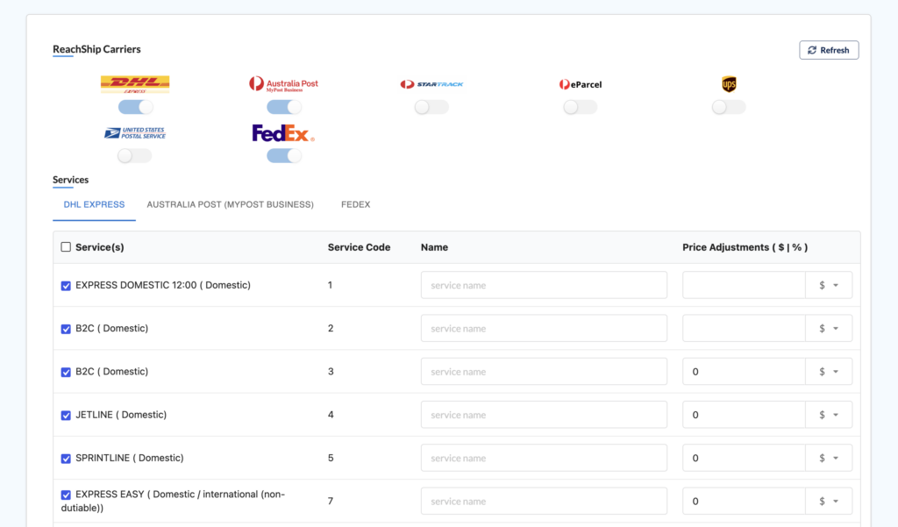Click service name field for EXPRESS EASY
898x527 pixels.
pos(544,502)
